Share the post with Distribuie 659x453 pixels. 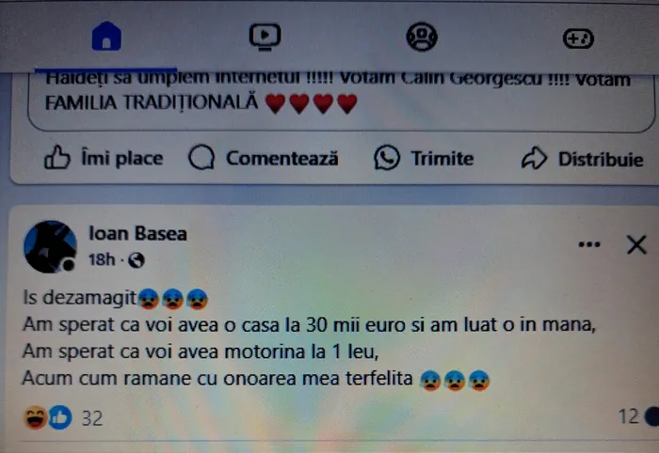pos(583,159)
